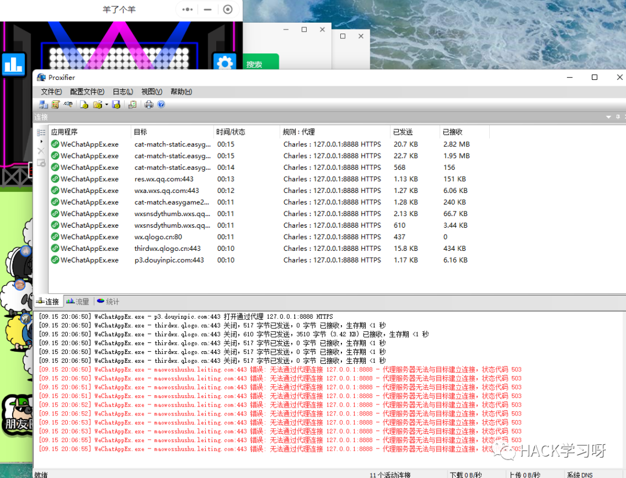Click list view icon left of connections
This screenshot has width=626, height=478.
[41, 132]
